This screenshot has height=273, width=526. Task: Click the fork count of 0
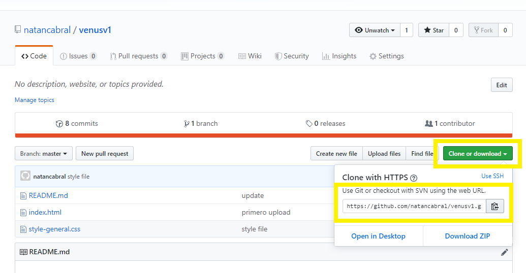[505, 30]
